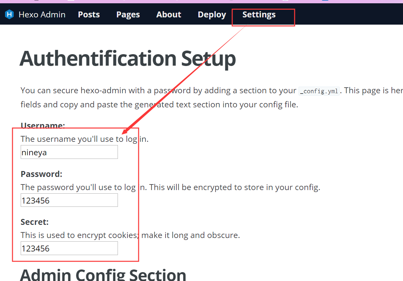Click the Hexo Admin "H" logo icon
This screenshot has height=281, width=403.
(9, 14)
